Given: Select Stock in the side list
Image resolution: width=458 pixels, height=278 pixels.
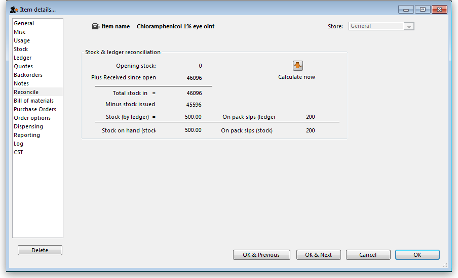Looking at the screenshot, I should [21, 49].
